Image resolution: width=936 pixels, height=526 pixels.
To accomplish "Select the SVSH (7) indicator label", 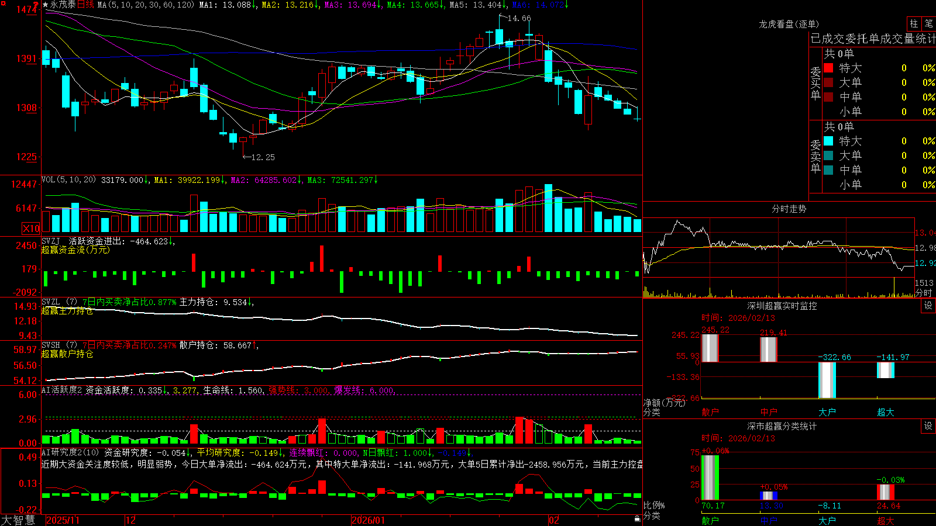I will coord(59,345).
